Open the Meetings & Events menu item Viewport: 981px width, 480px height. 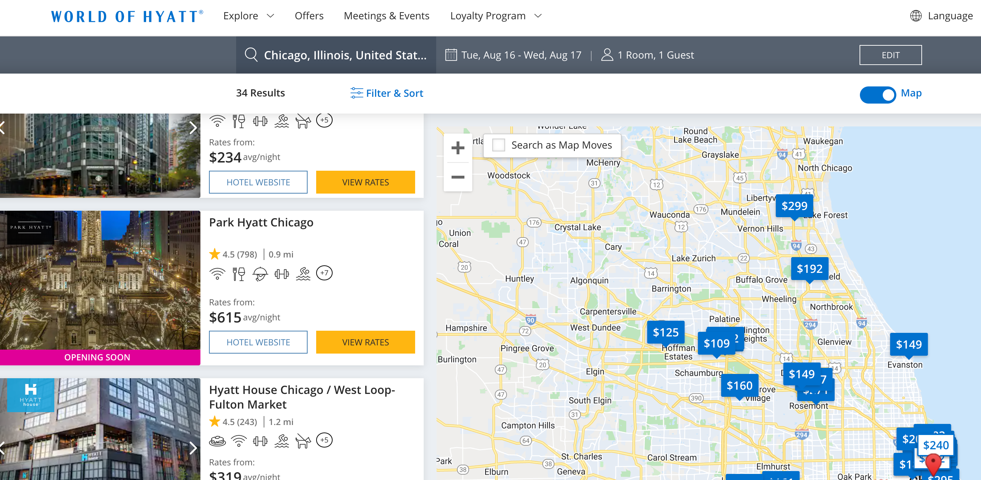387,16
